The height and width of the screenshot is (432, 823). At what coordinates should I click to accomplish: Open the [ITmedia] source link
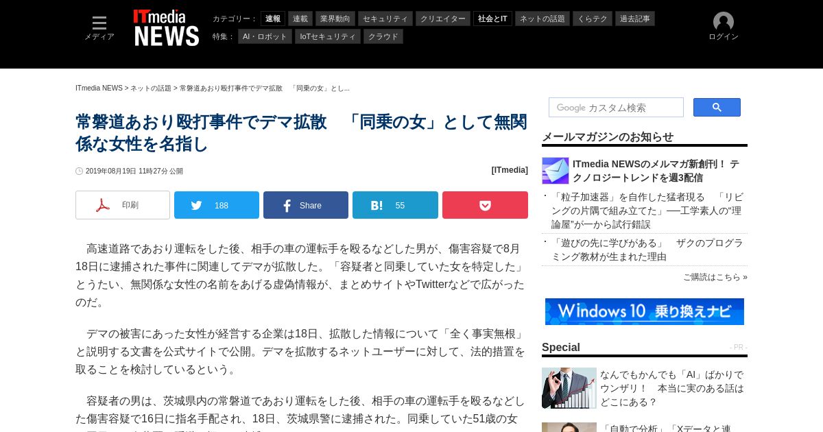[x=510, y=170]
